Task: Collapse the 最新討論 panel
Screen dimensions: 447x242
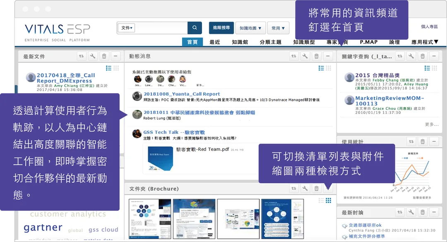Action: (434, 212)
